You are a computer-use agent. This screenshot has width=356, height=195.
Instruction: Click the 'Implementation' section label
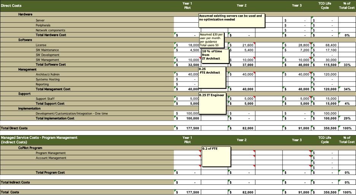point(29,109)
